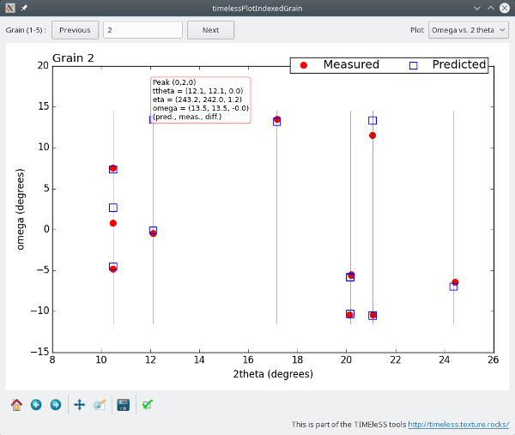The height and width of the screenshot is (435, 515).
Task: Click the window menu icon in title bar
Action: [9, 8]
